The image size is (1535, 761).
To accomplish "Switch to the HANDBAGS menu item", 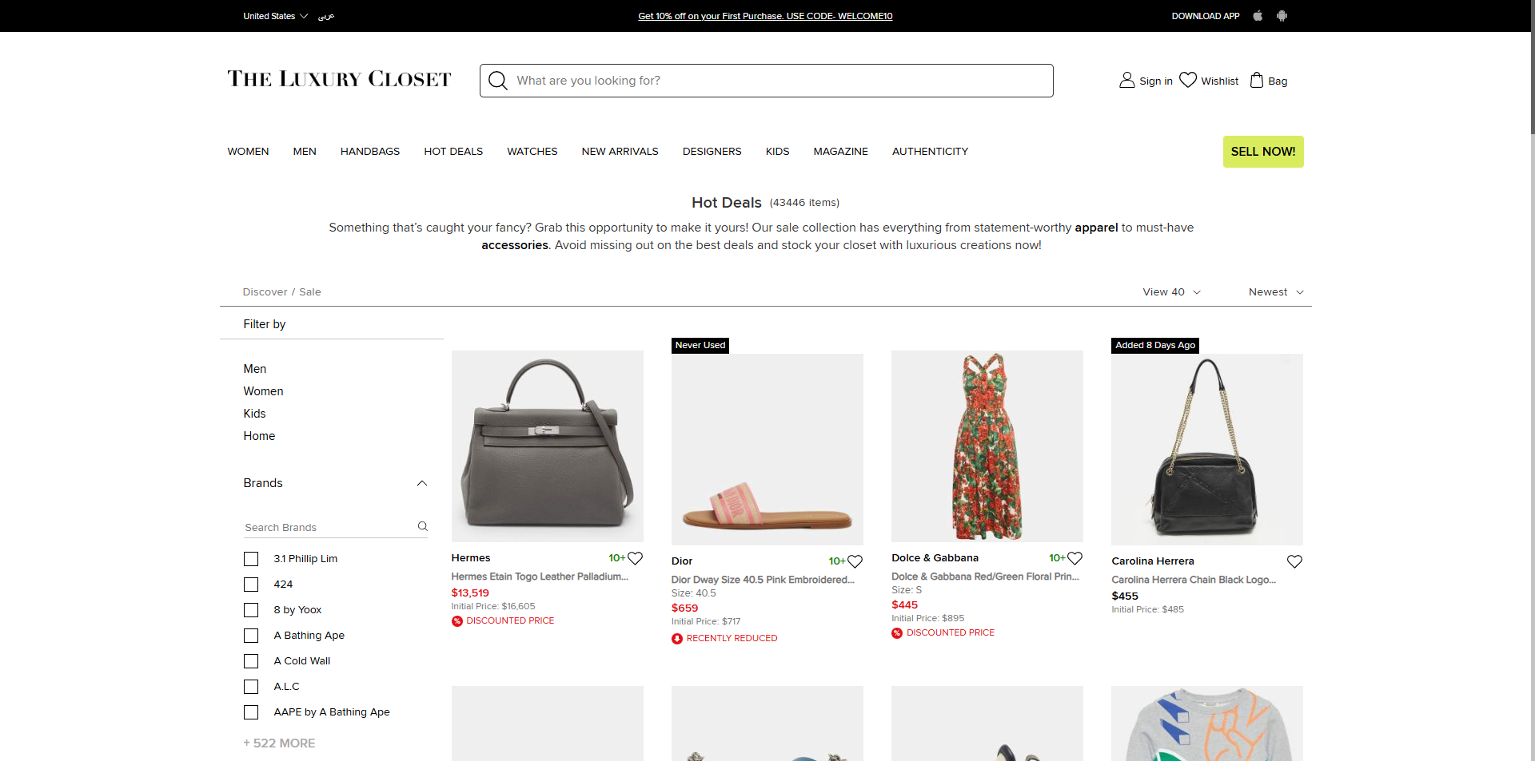I will (x=369, y=152).
